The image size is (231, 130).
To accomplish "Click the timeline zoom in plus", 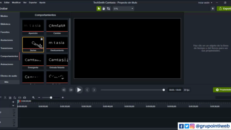I will (63, 97).
